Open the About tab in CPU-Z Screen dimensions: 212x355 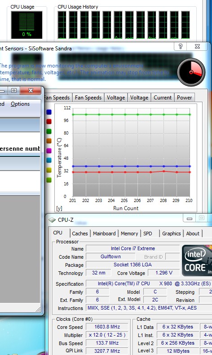click(x=193, y=234)
